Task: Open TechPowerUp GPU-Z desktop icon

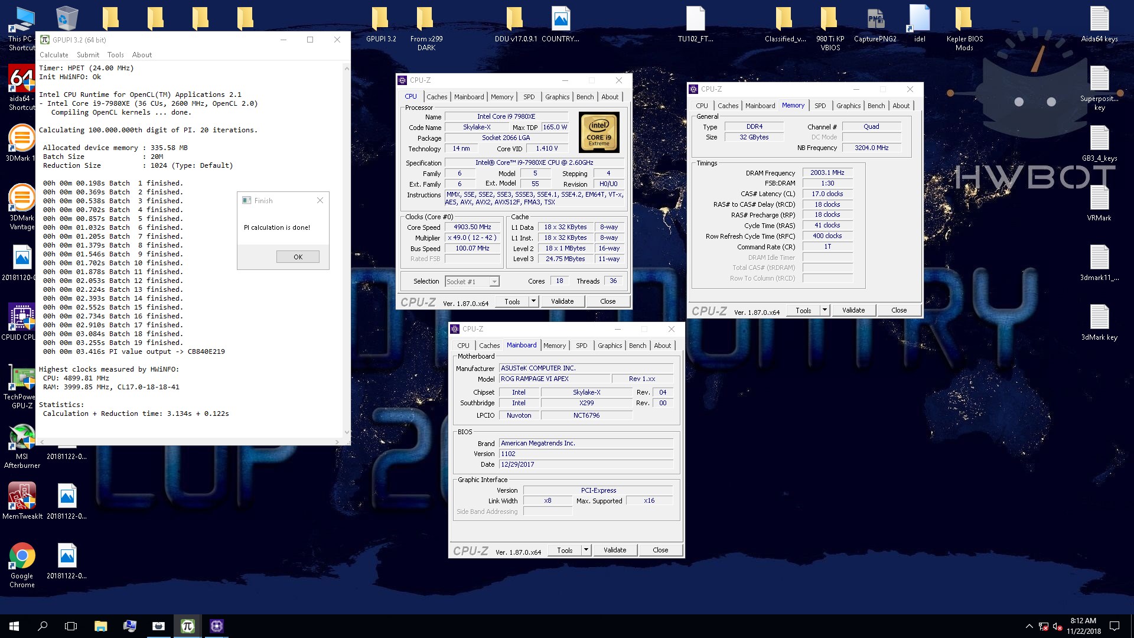Action: point(22,376)
